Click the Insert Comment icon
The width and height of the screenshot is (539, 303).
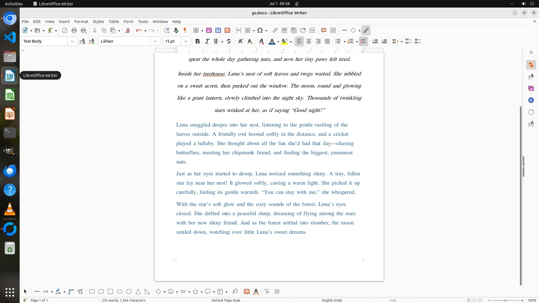click(x=323, y=31)
